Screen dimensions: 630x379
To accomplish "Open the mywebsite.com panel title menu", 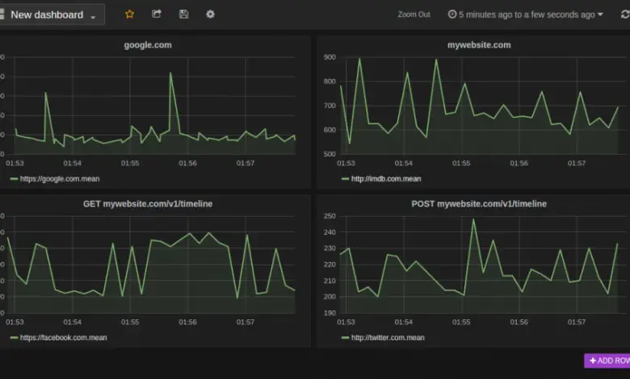I will (479, 45).
